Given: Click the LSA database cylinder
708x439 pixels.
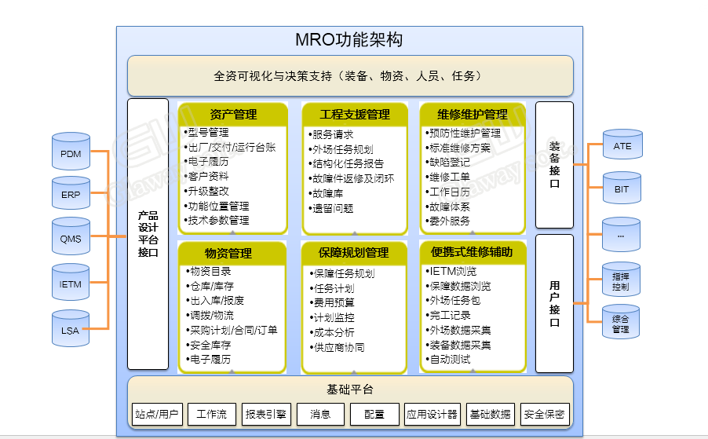Looking at the screenshot, I should (x=71, y=328).
